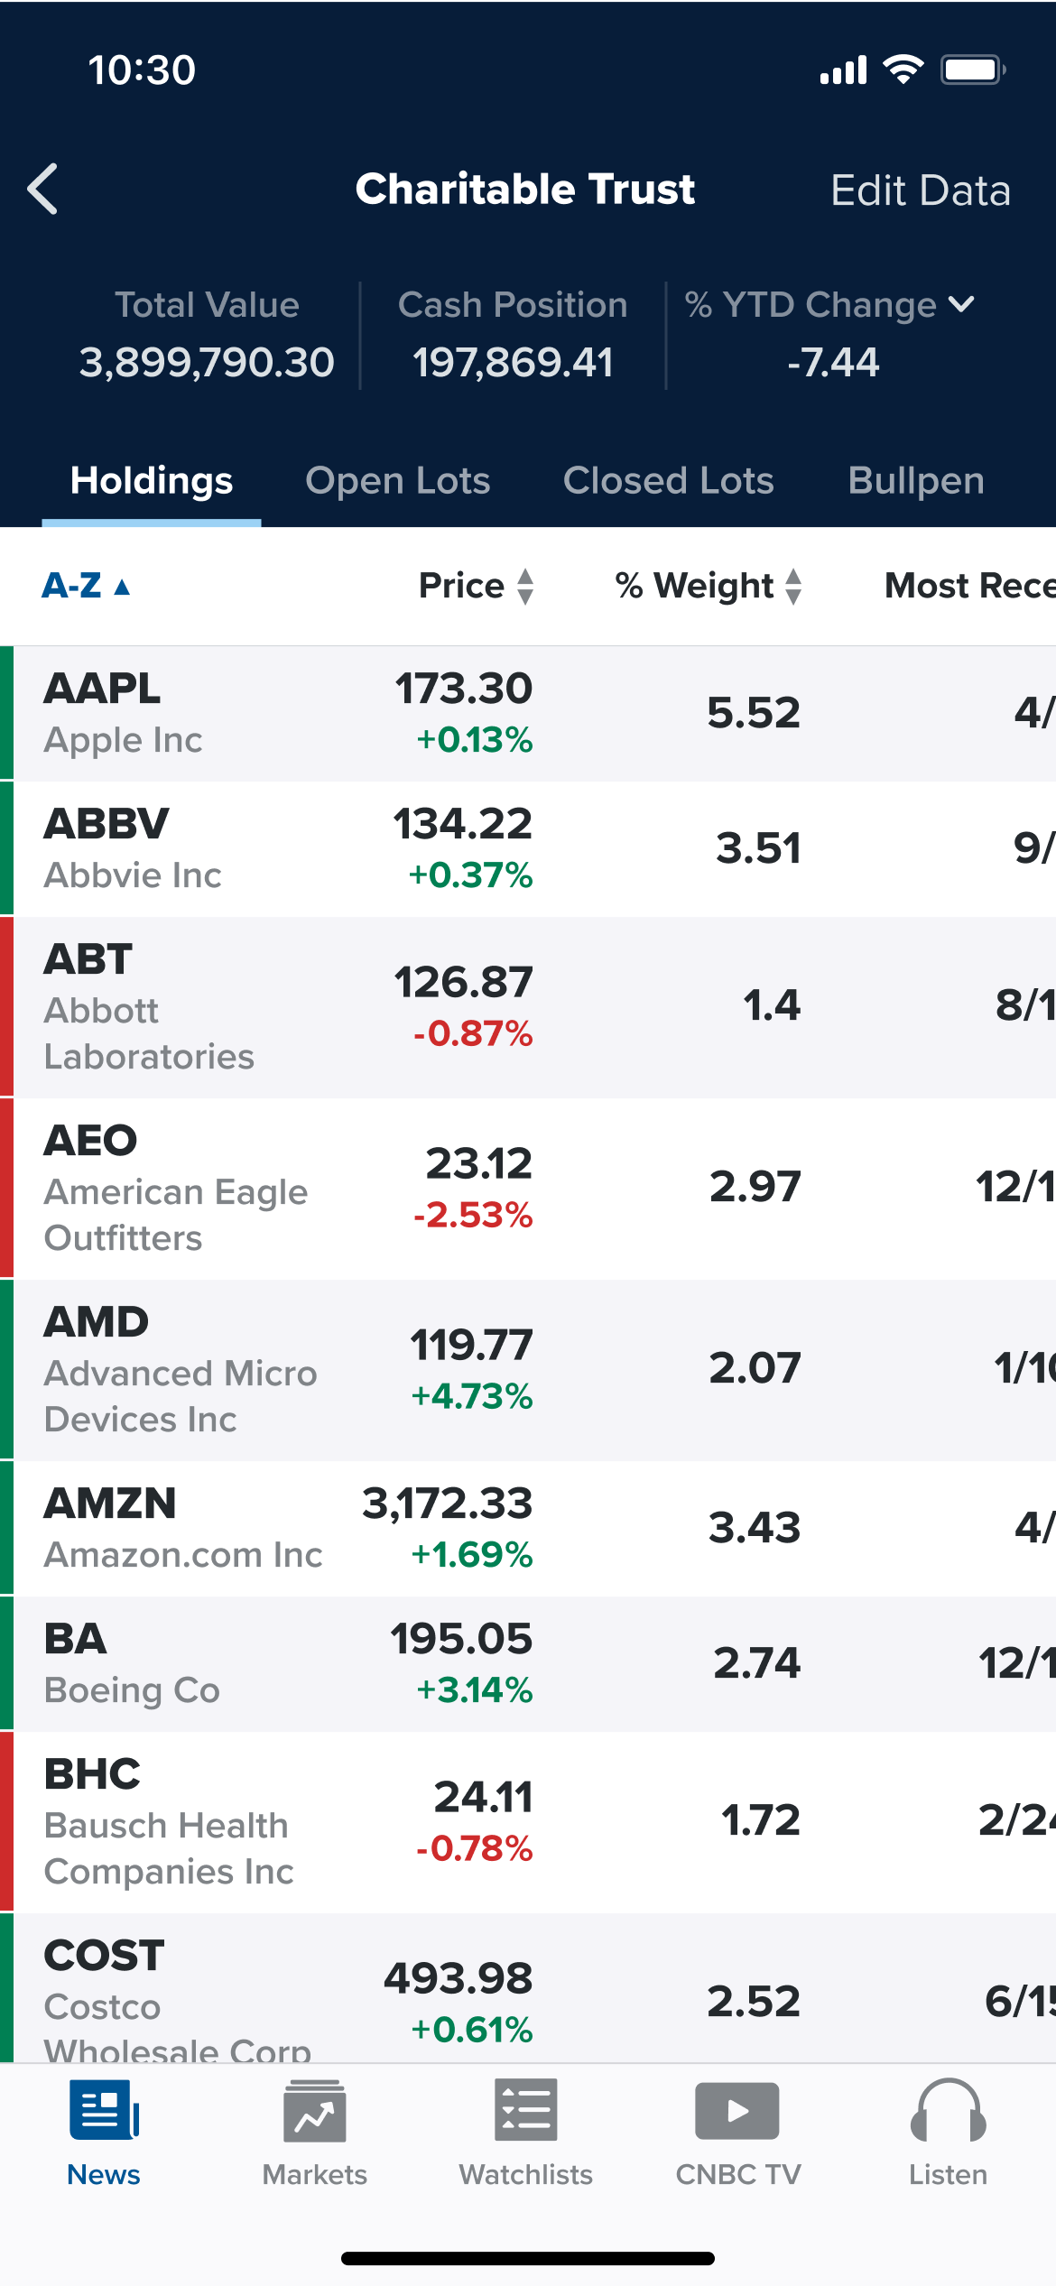Tap the Edit Data button
The height and width of the screenshot is (2286, 1056).
coord(920,190)
